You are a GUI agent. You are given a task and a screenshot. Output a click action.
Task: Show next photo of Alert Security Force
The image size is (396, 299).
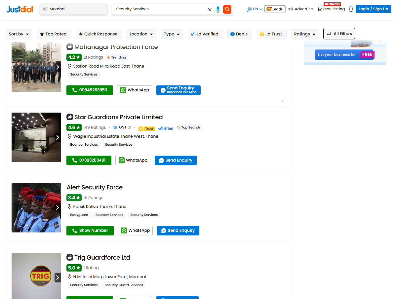(58, 208)
